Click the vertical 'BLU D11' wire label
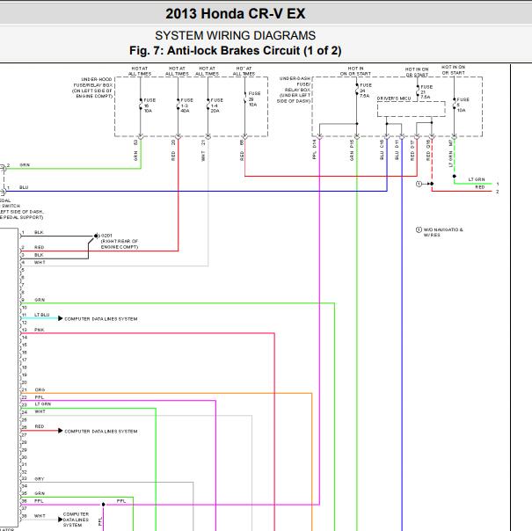 coord(397,150)
